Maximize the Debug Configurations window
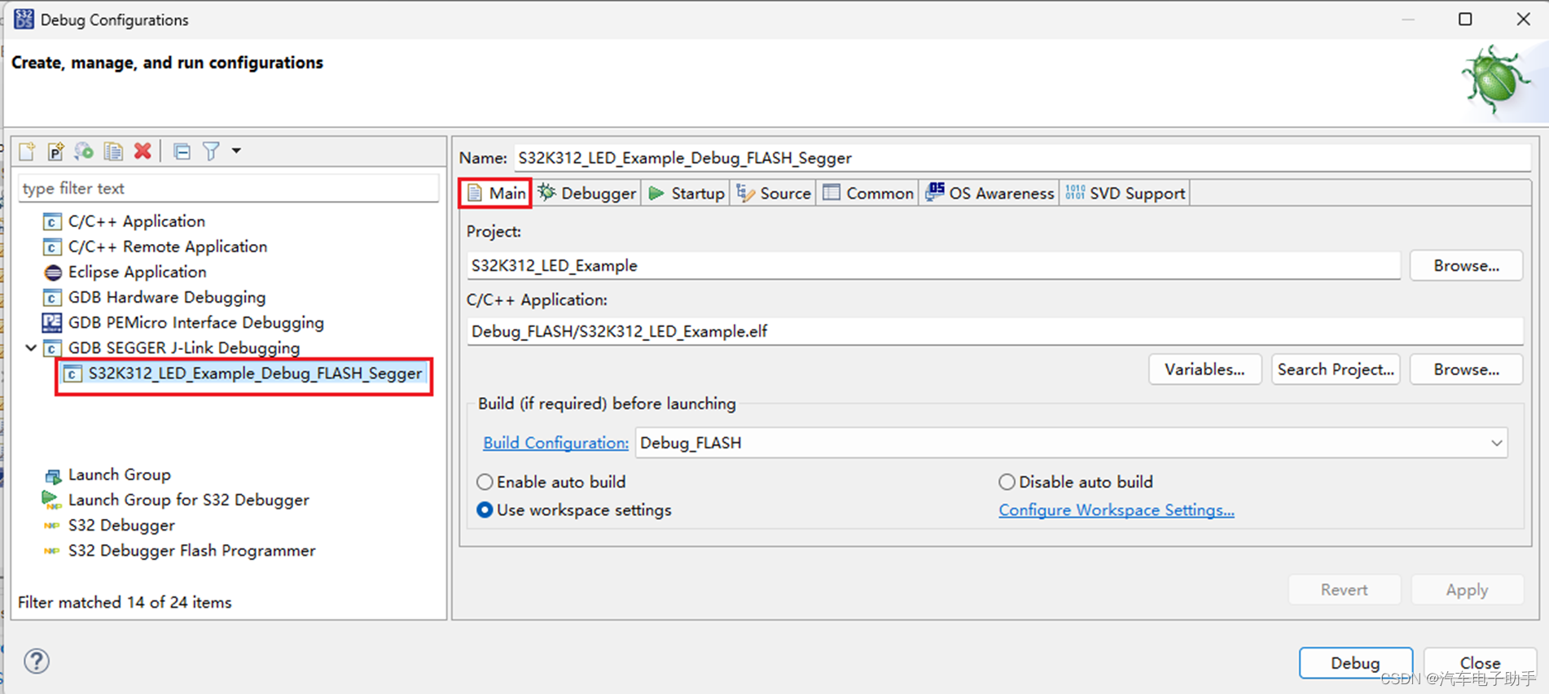The image size is (1549, 694). coord(1465,19)
